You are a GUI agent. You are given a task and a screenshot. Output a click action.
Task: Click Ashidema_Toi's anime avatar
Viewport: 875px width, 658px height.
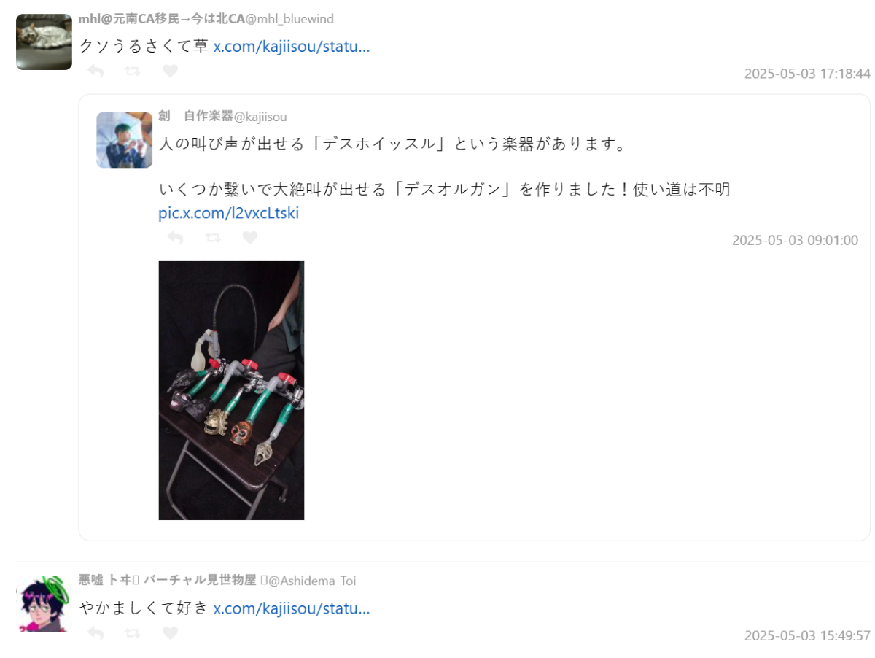click(x=44, y=603)
